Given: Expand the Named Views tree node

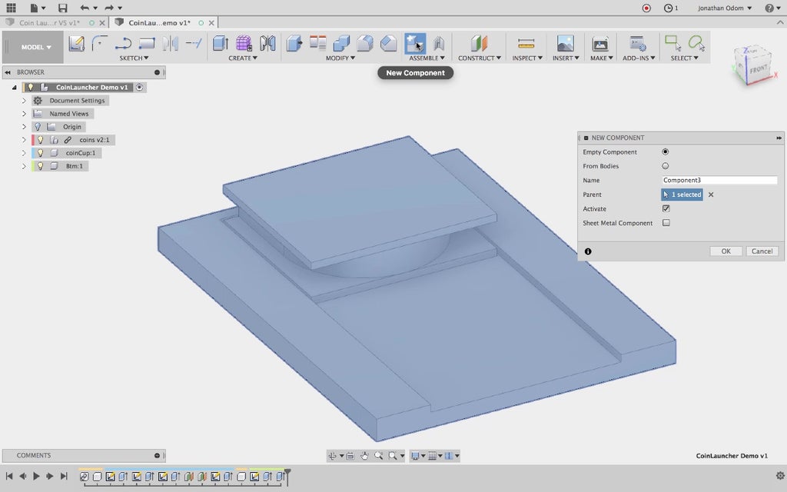Looking at the screenshot, I should pyautogui.click(x=24, y=114).
